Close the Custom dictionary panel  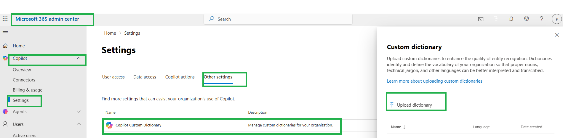(x=557, y=35)
